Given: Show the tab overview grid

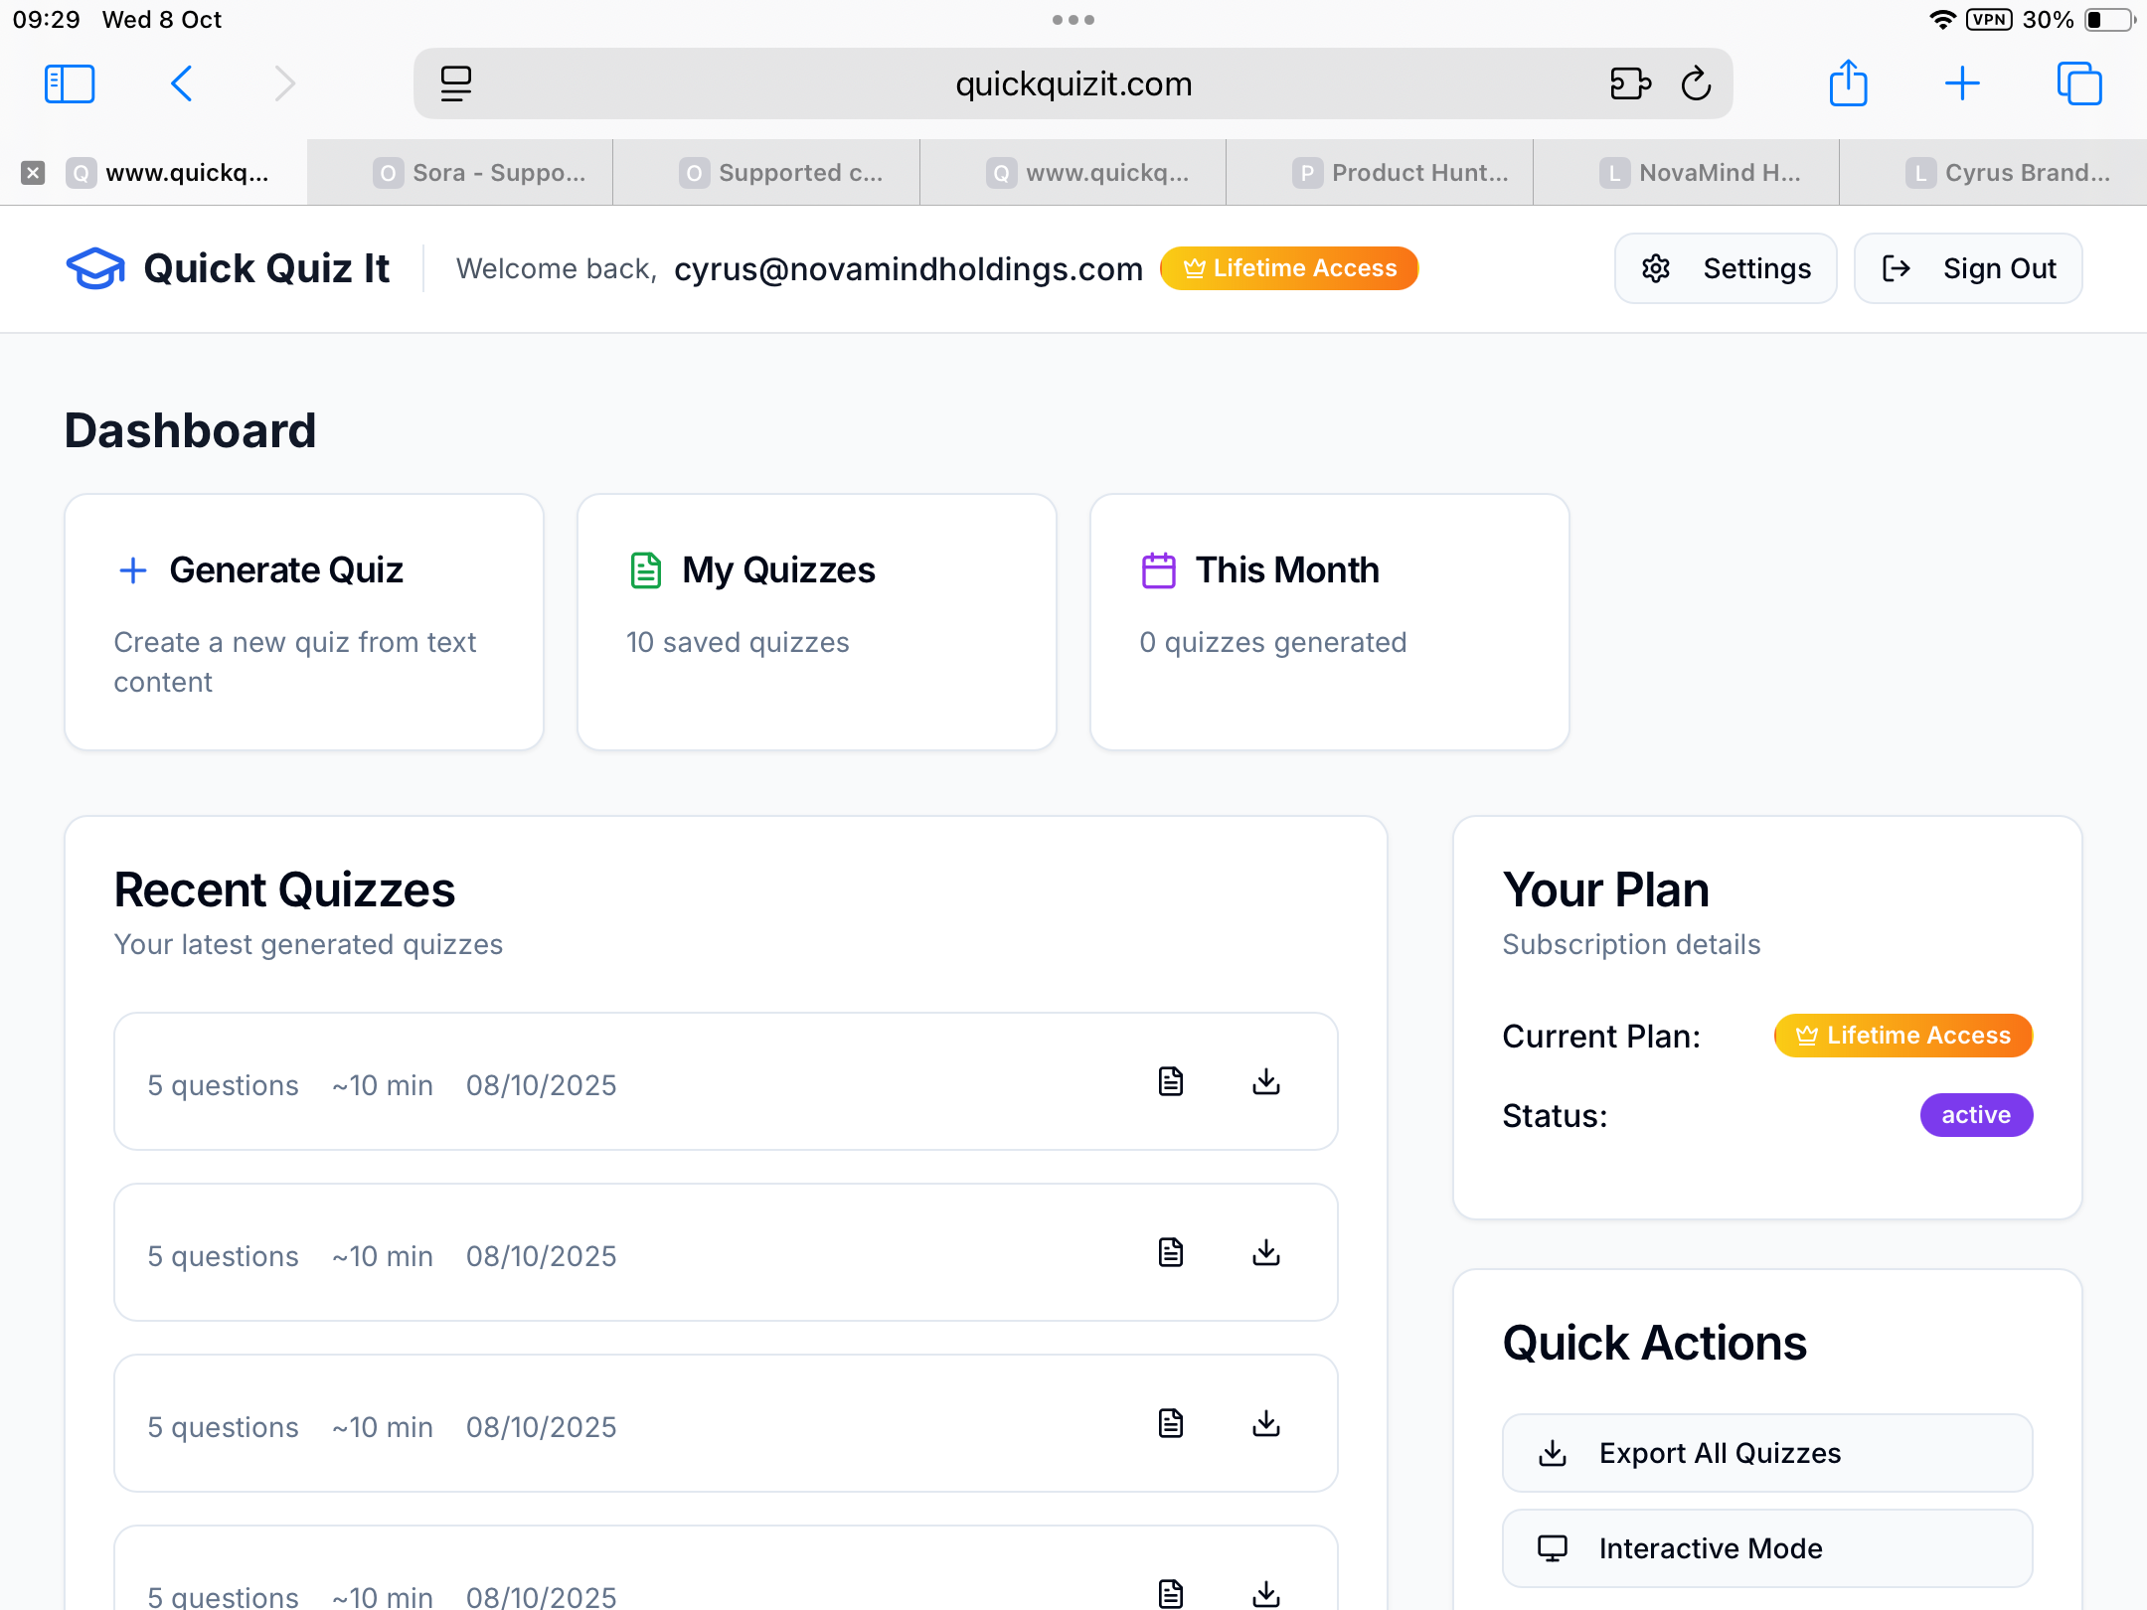Looking at the screenshot, I should 2079,84.
